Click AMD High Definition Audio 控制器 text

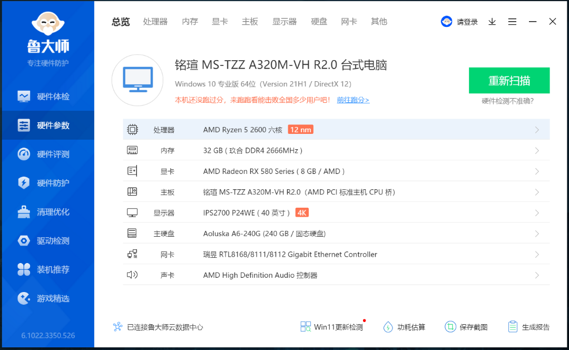[x=260, y=275]
